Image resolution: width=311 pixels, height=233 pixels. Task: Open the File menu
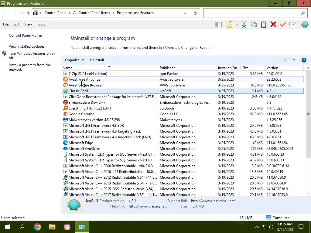point(6,24)
